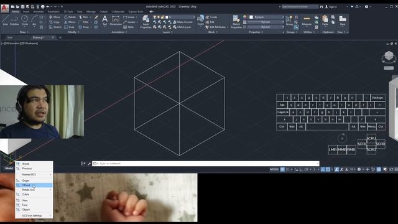Image resolution: width=398 pixels, height=224 pixels.
Task: Expand the Layers panel
Action: coord(167,32)
